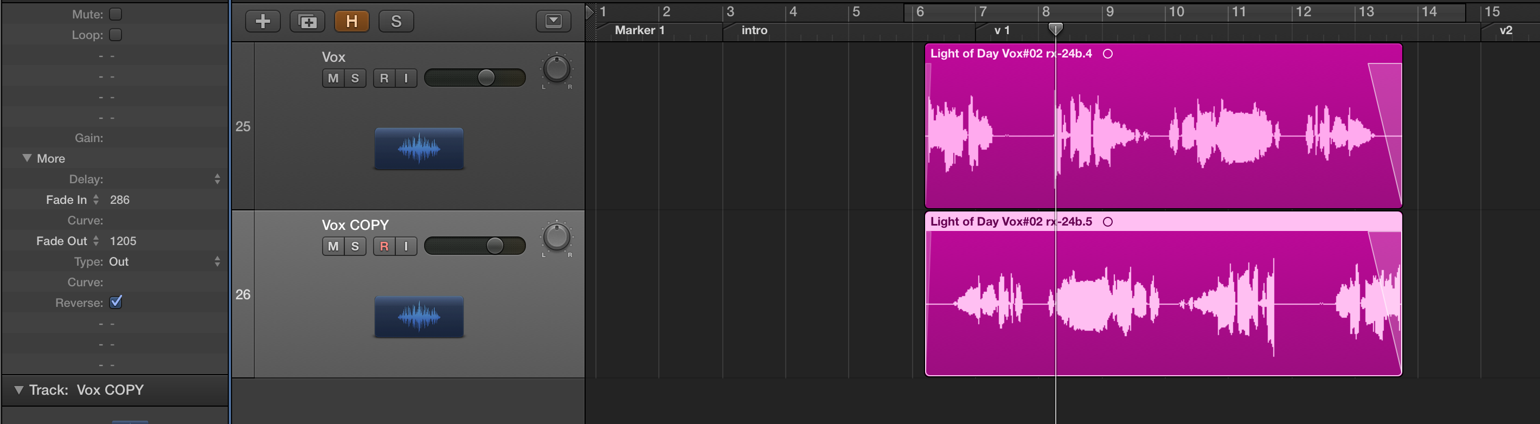Select track number 26 header

click(243, 294)
